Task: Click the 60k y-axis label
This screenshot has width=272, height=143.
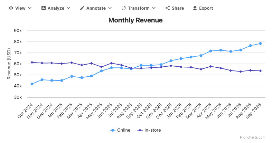Action: click(18, 64)
